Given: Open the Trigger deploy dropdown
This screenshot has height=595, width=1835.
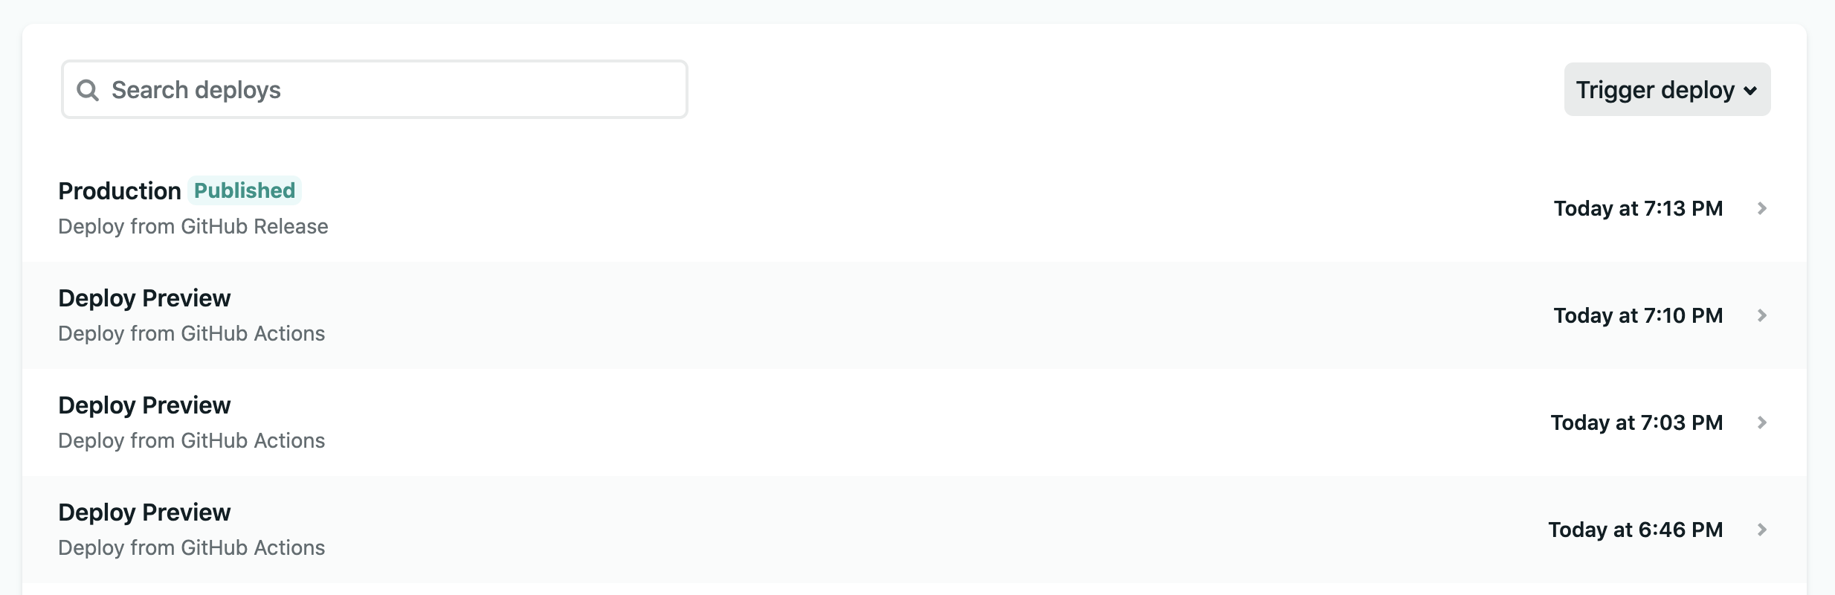Looking at the screenshot, I should (1667, 89).
